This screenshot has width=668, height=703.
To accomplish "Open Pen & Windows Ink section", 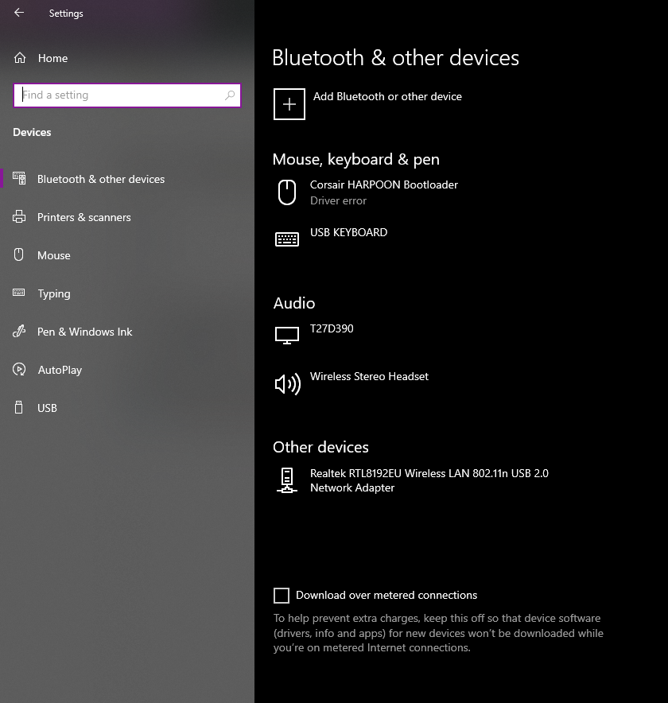I will pos(85,332).
